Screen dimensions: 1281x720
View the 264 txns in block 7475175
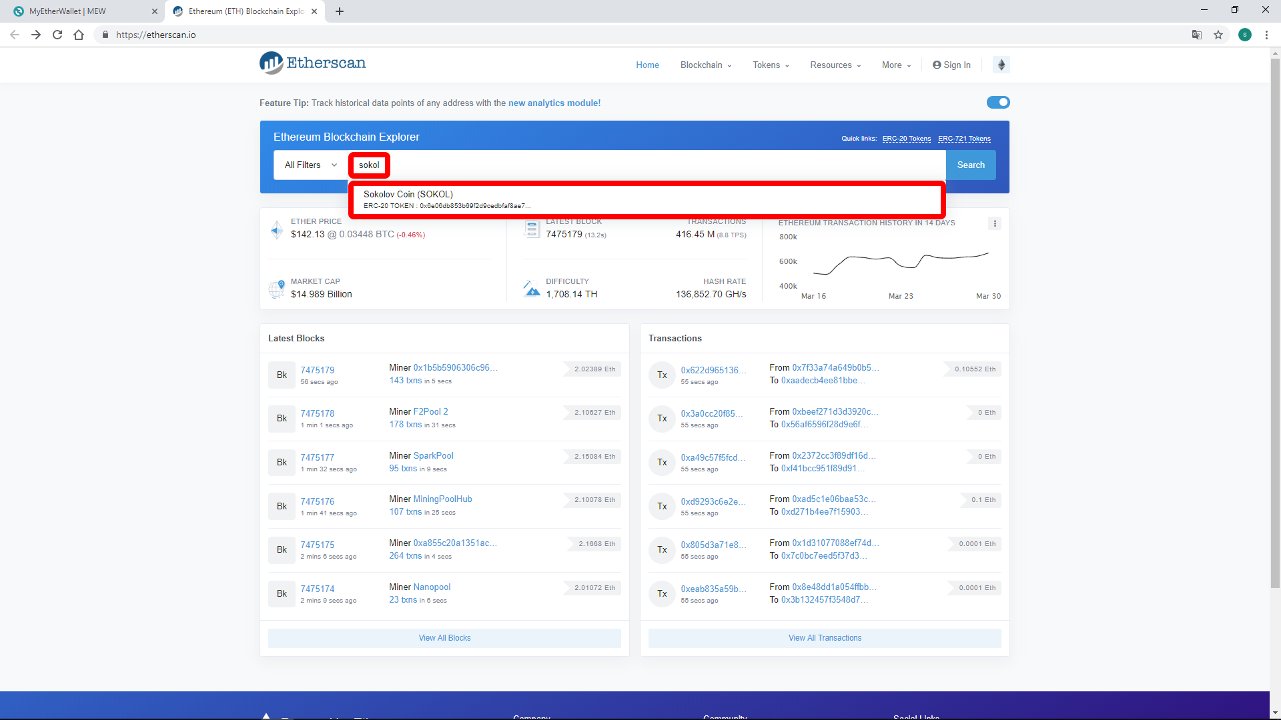(406, 556)
